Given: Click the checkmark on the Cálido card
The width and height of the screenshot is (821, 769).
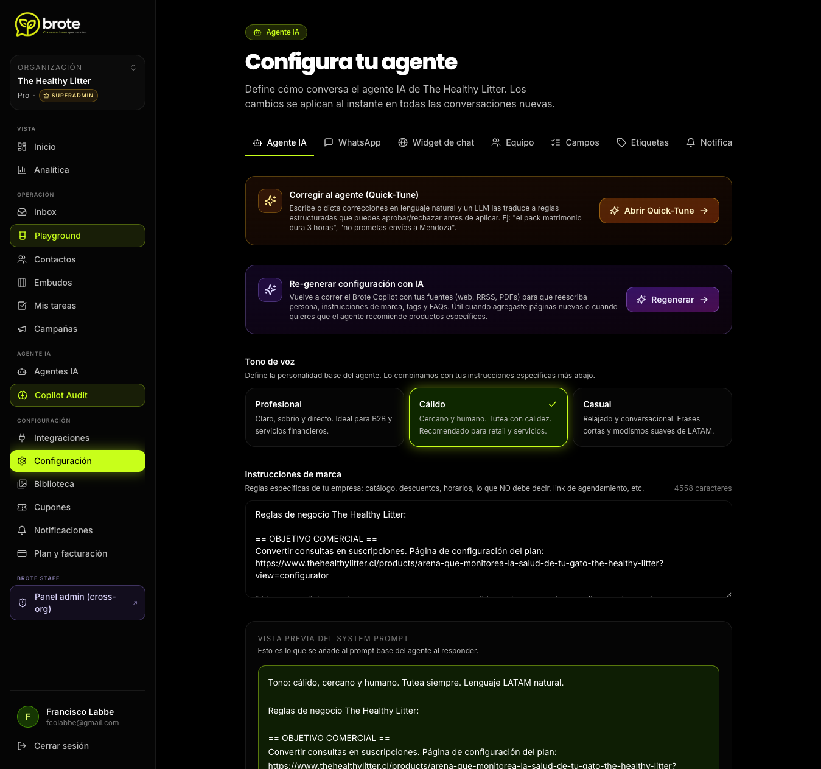Looking at the screenshot, I should (553, 404).
